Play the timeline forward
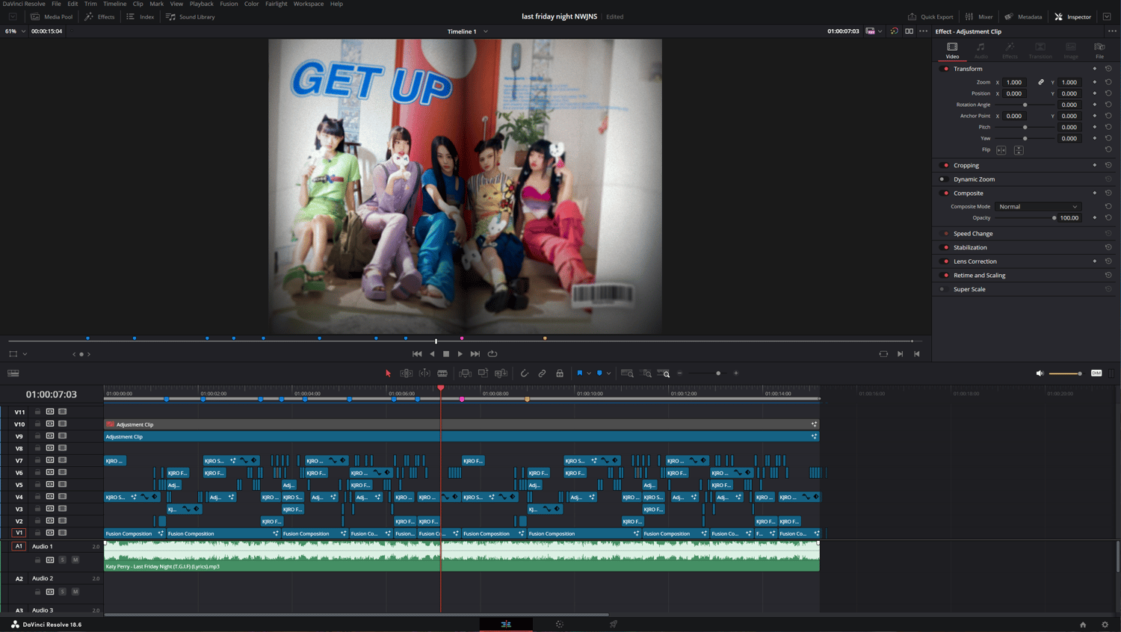1121x632 pixels. click(x=460, y=354)
